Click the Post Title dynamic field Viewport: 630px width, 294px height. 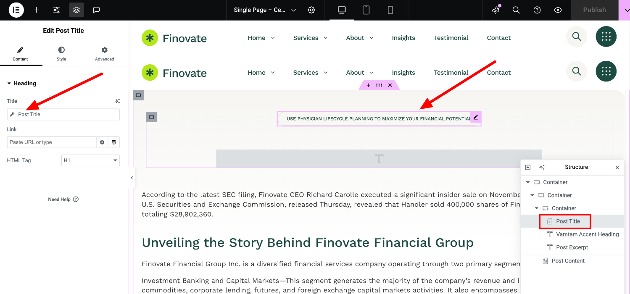[x=63, y=114]
